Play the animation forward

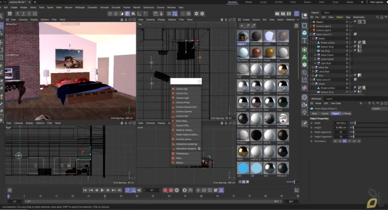pos(102,190)
